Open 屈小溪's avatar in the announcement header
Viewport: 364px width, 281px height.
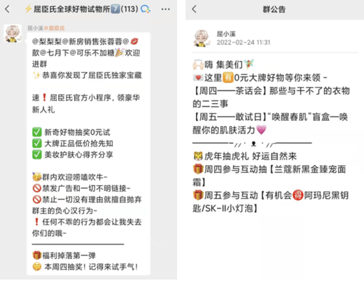pos(201,38)
